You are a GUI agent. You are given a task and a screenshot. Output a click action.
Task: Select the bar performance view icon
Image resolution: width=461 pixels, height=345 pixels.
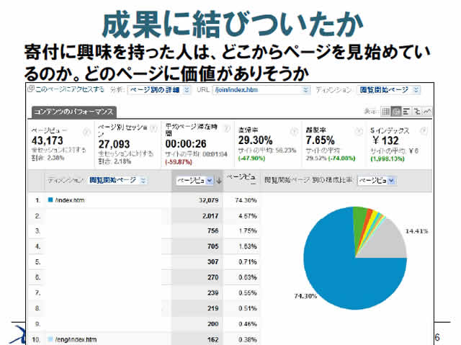pyautogui.click(x=408, y=112)
